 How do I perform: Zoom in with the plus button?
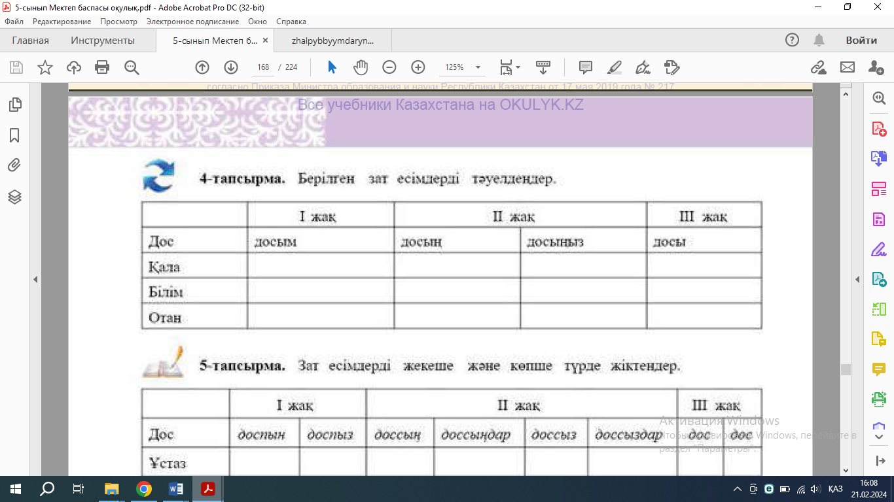(x=418, y=67)
